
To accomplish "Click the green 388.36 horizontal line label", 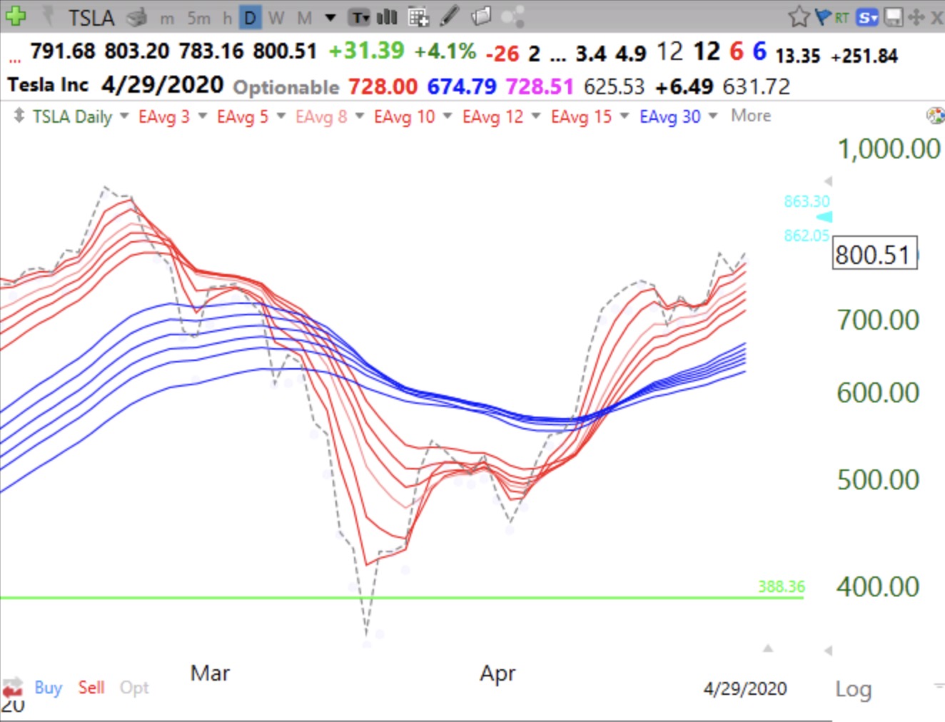I will [x=781, y=586].
